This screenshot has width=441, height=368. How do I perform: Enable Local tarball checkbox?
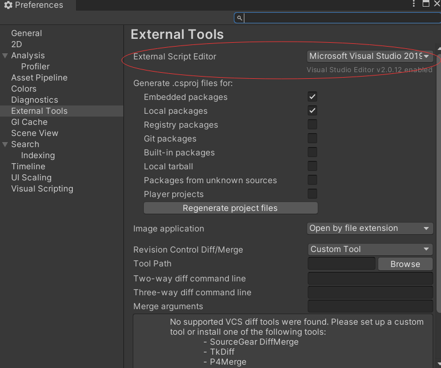[312, 166]
